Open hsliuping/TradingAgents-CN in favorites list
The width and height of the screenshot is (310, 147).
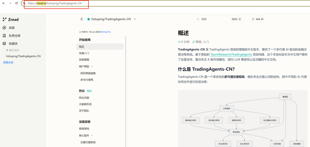(x=23, y=56)
